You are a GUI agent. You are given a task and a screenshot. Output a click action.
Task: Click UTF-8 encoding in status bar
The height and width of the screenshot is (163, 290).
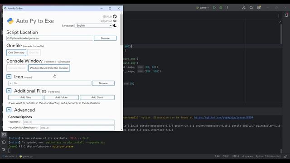[236, 156]
